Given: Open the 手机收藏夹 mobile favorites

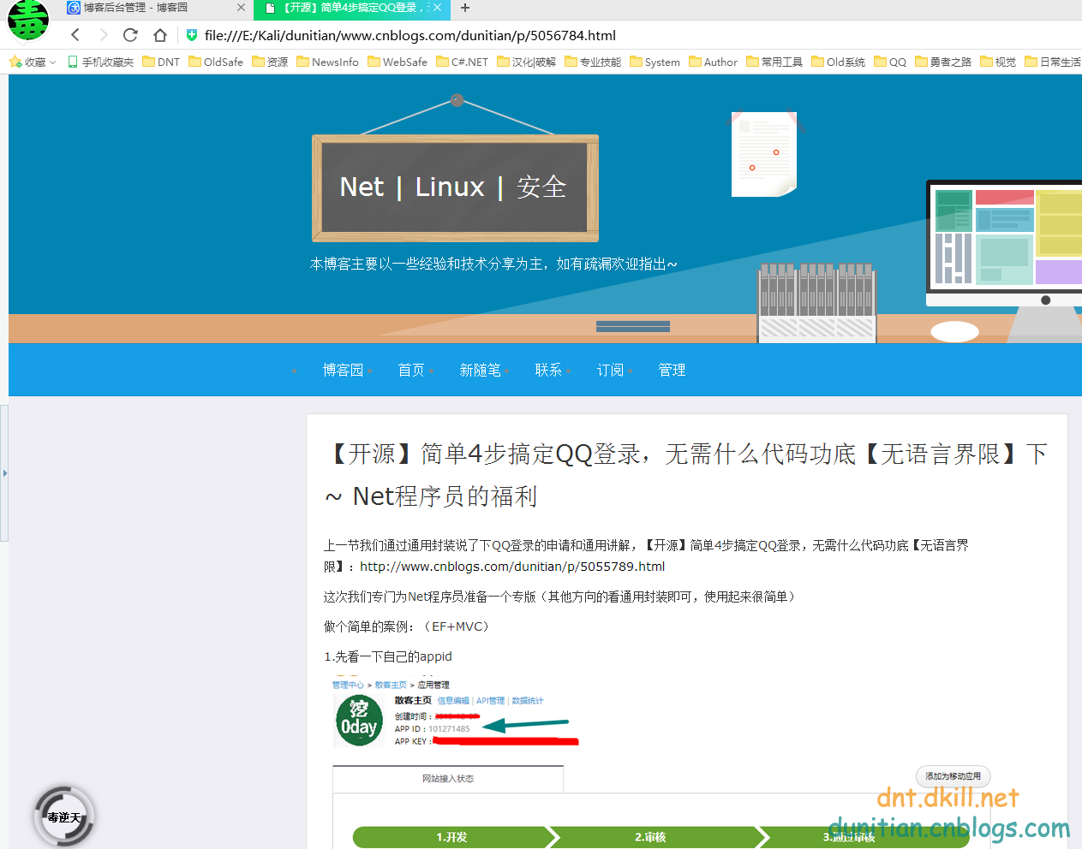Looking at the screenshot, I should tap(100, 62).
